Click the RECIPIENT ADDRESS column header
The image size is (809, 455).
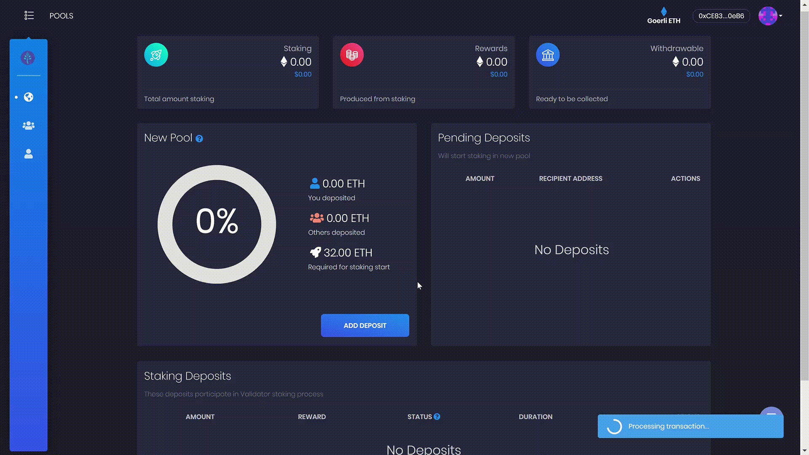(571, 179)
